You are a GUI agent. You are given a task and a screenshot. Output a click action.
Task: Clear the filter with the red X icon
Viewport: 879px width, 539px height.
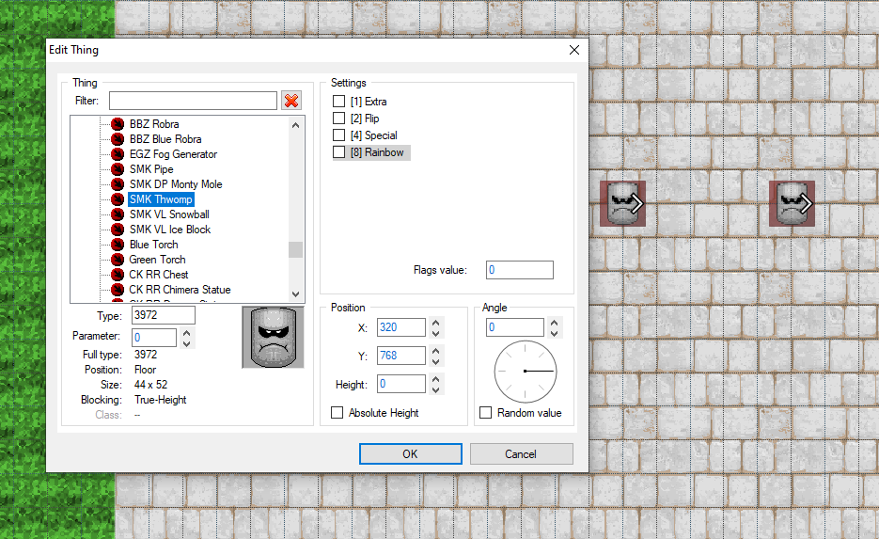click(x=290, y=101)
